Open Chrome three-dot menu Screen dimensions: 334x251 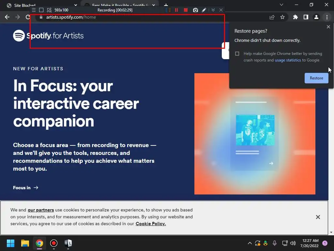(327, 17)
